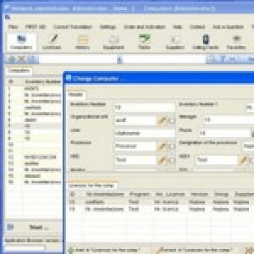Click the Add license button at dialog bottom

point(105,250)
